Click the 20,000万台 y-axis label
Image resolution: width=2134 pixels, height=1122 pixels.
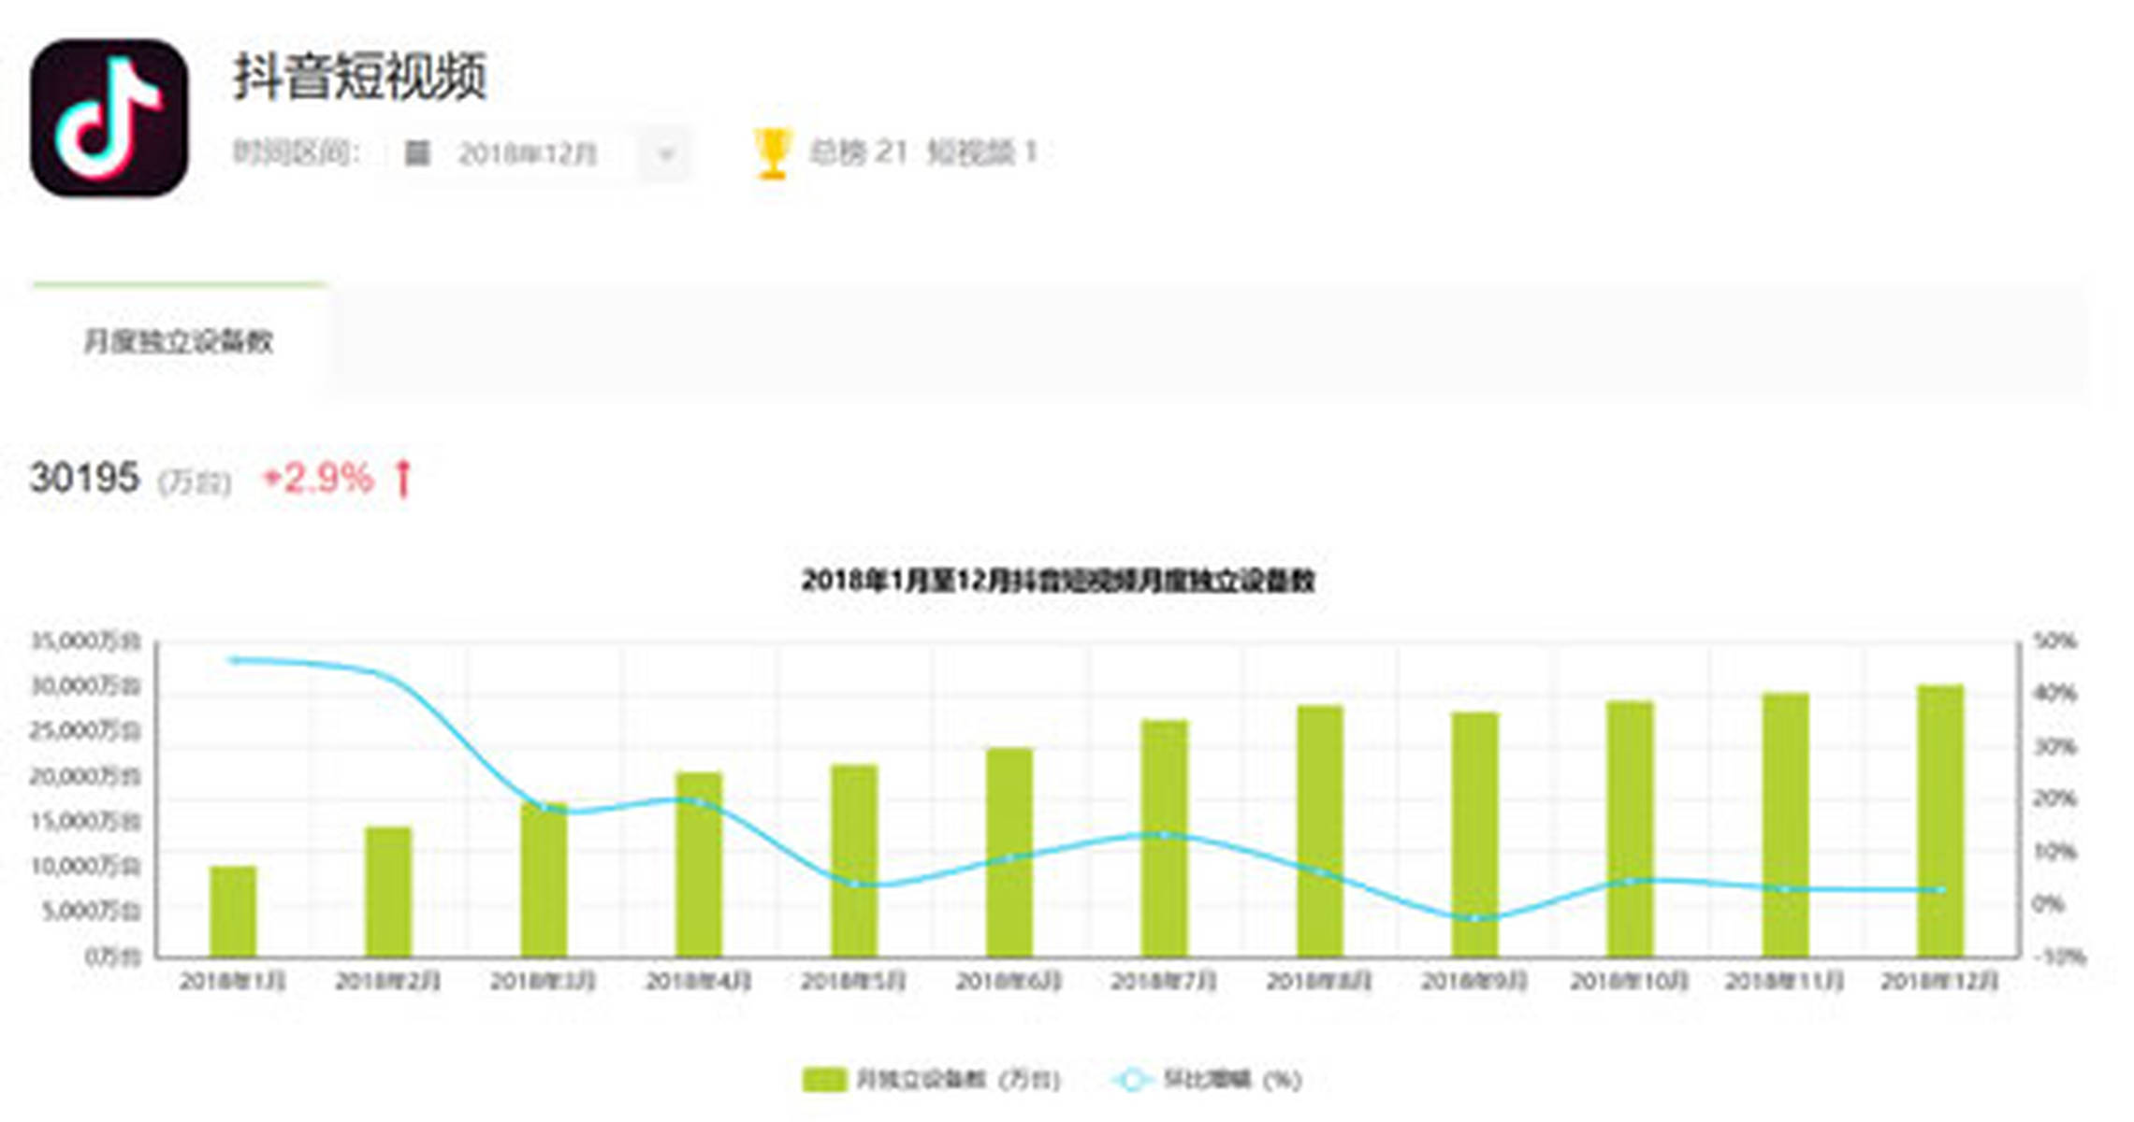click(x=86, y=776)
